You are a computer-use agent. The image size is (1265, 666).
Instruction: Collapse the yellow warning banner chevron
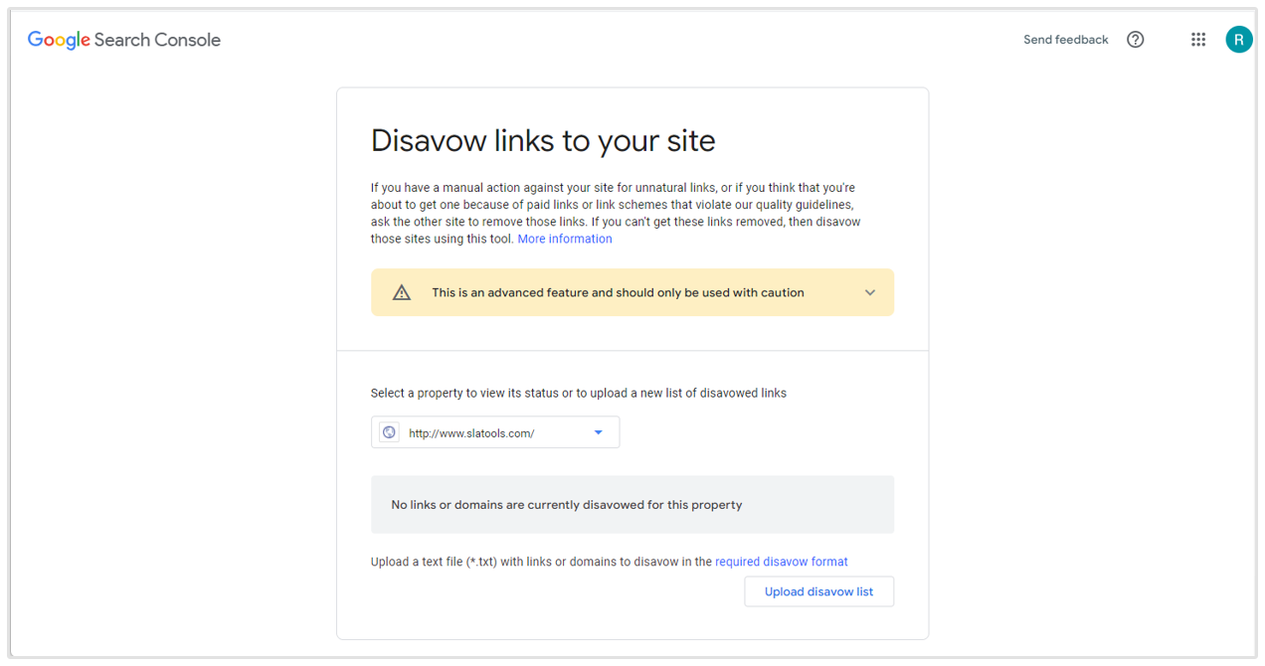(869, 291)
